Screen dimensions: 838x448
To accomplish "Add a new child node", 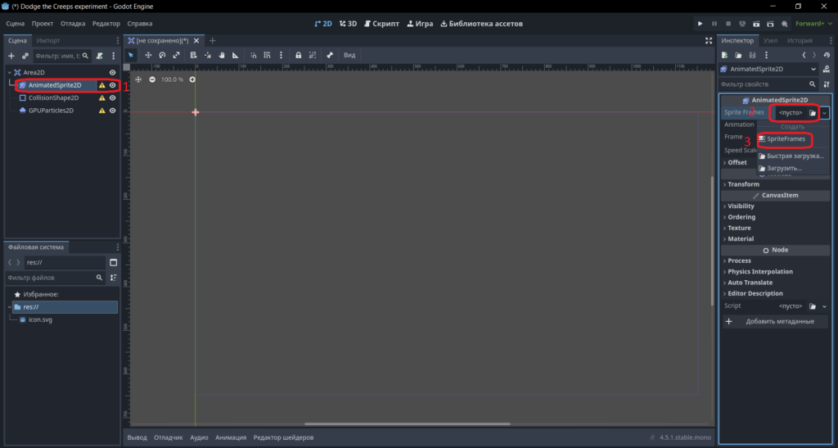I will [x=11, y=56].
